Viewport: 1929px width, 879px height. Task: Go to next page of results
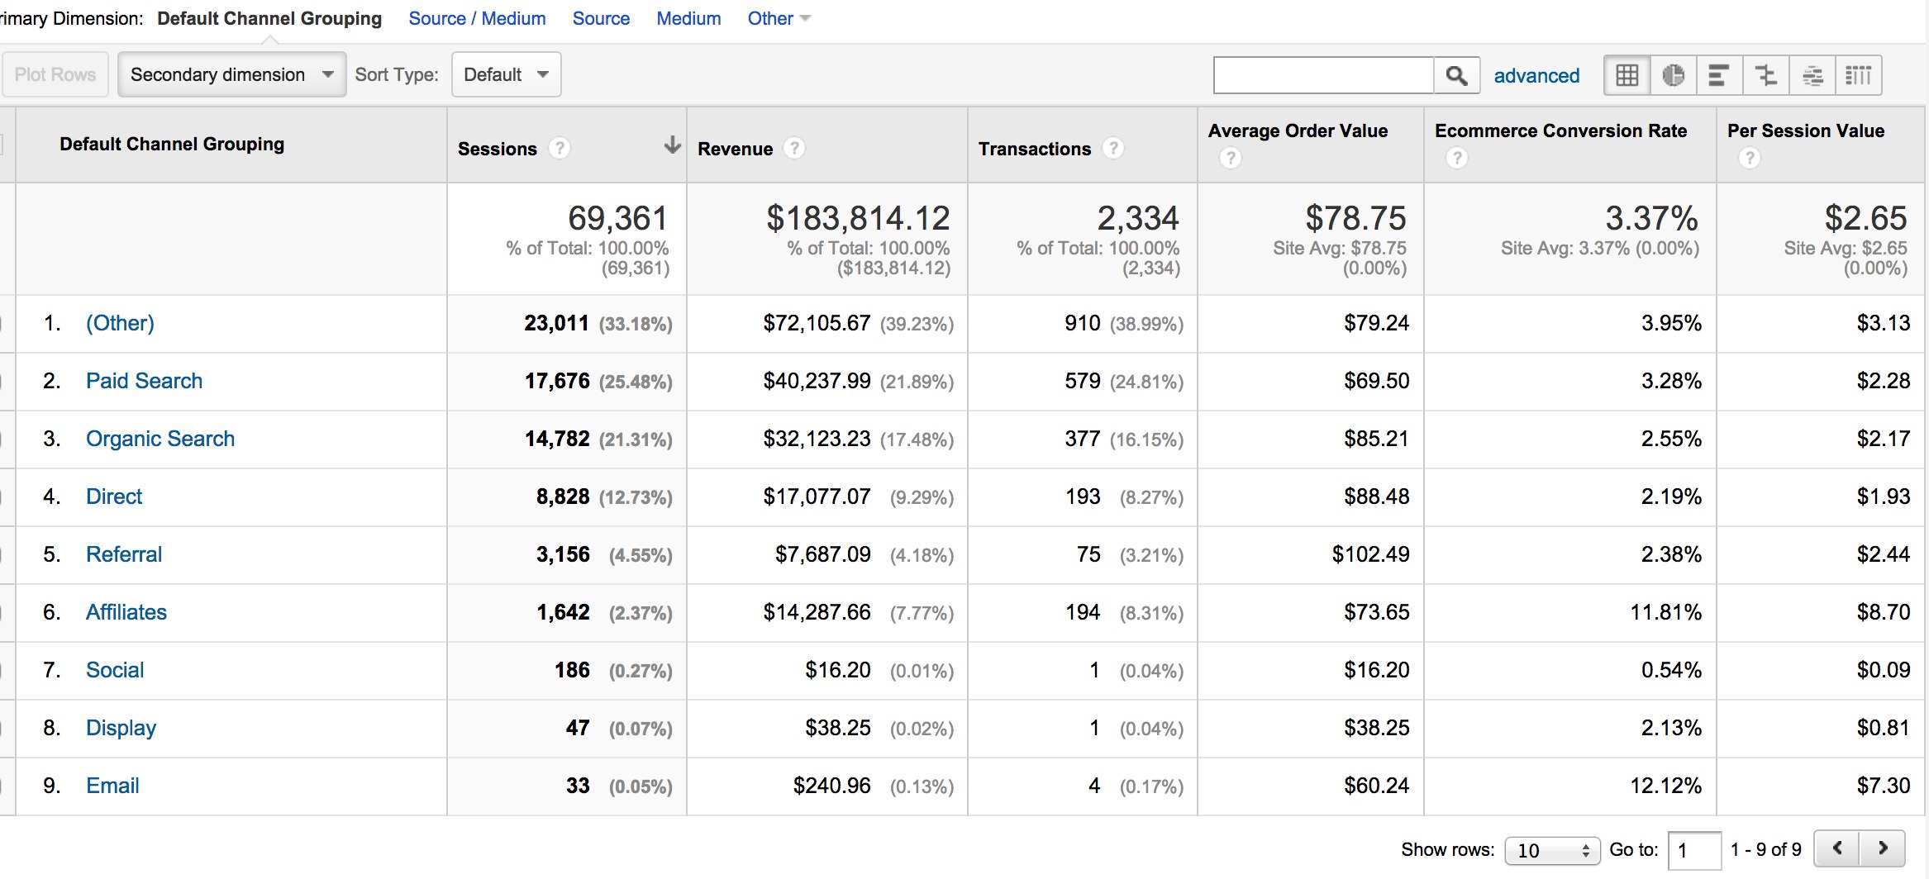coord(1882,848)
